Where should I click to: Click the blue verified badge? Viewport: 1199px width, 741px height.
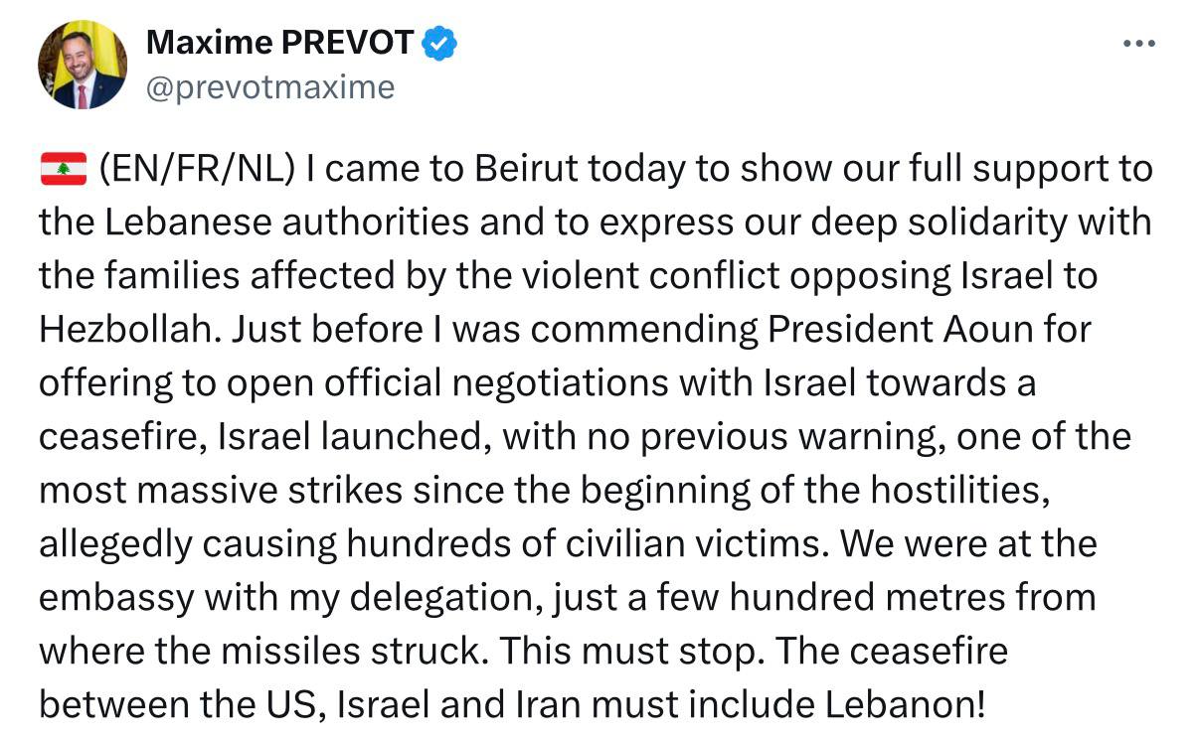tap(439, 43)
